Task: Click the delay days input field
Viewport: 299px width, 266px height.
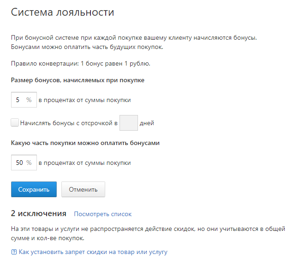Action: 129,123
